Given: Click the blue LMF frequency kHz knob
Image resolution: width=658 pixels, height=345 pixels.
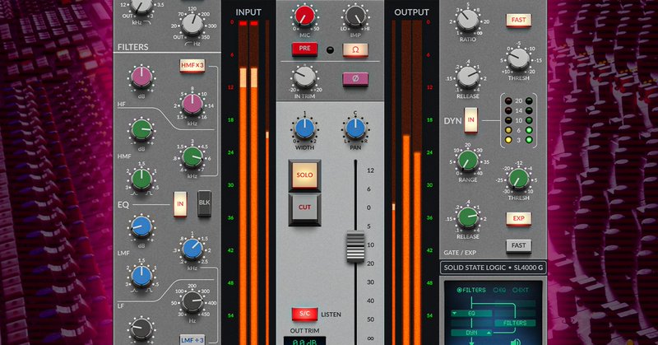Looking at the screenshot, I should point(192,249).
